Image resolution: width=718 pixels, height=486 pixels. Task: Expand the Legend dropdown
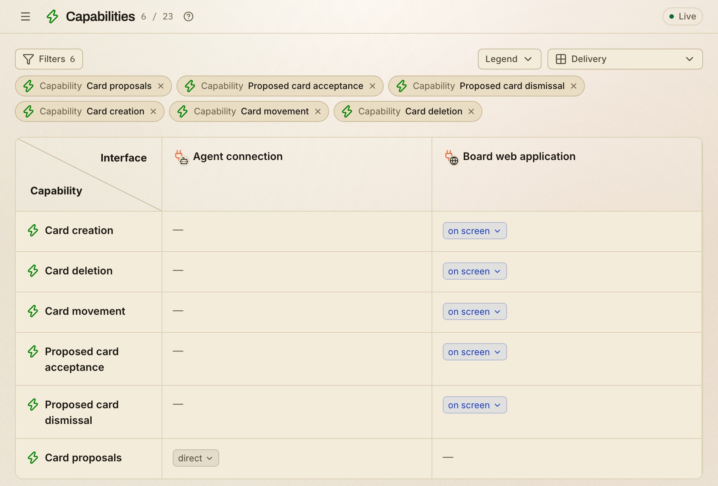point(509,59)
